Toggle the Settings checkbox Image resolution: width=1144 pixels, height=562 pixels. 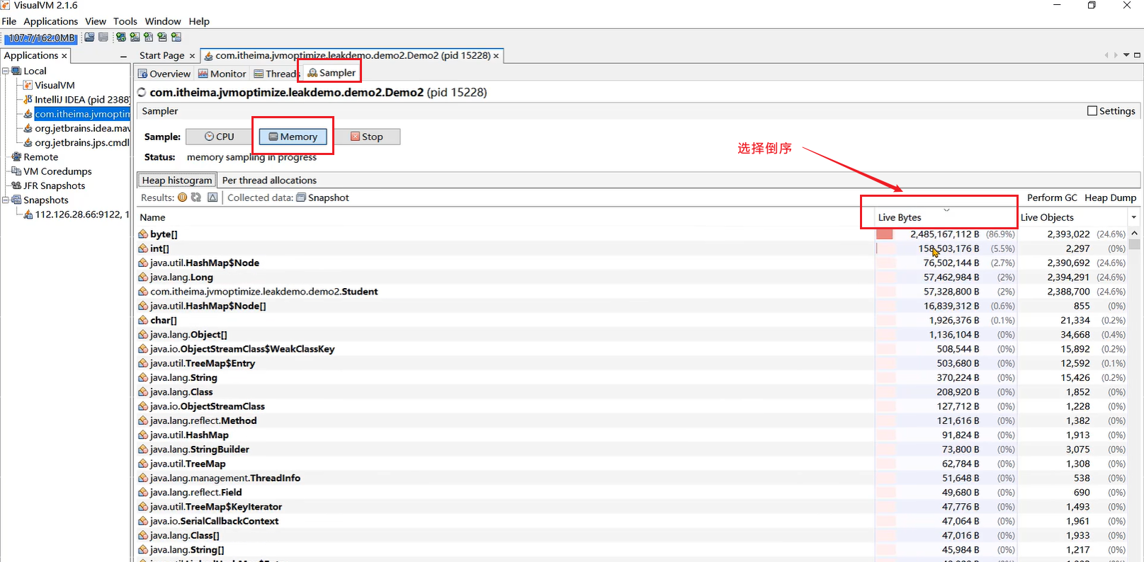pyautogui.click(x=1092, y=111)
